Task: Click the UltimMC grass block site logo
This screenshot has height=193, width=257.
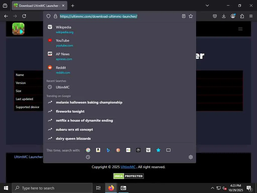Action: [x=18, y=29]
